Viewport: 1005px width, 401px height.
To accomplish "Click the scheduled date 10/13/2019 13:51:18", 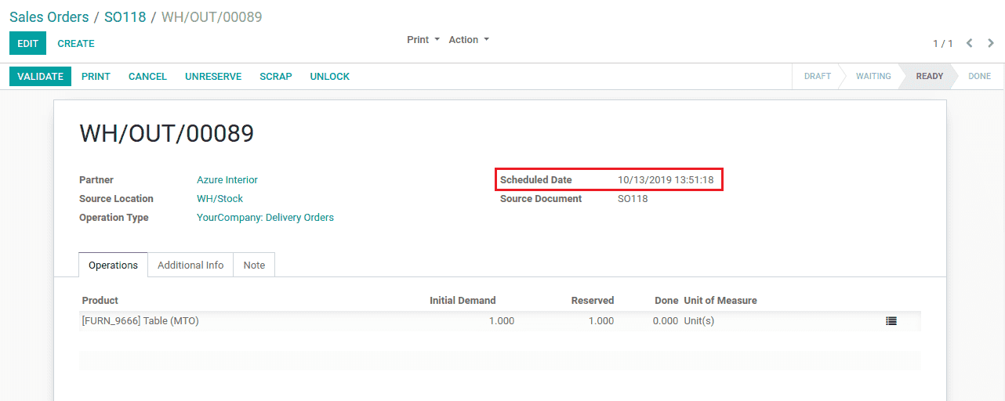I will click(x=666, y=180).
